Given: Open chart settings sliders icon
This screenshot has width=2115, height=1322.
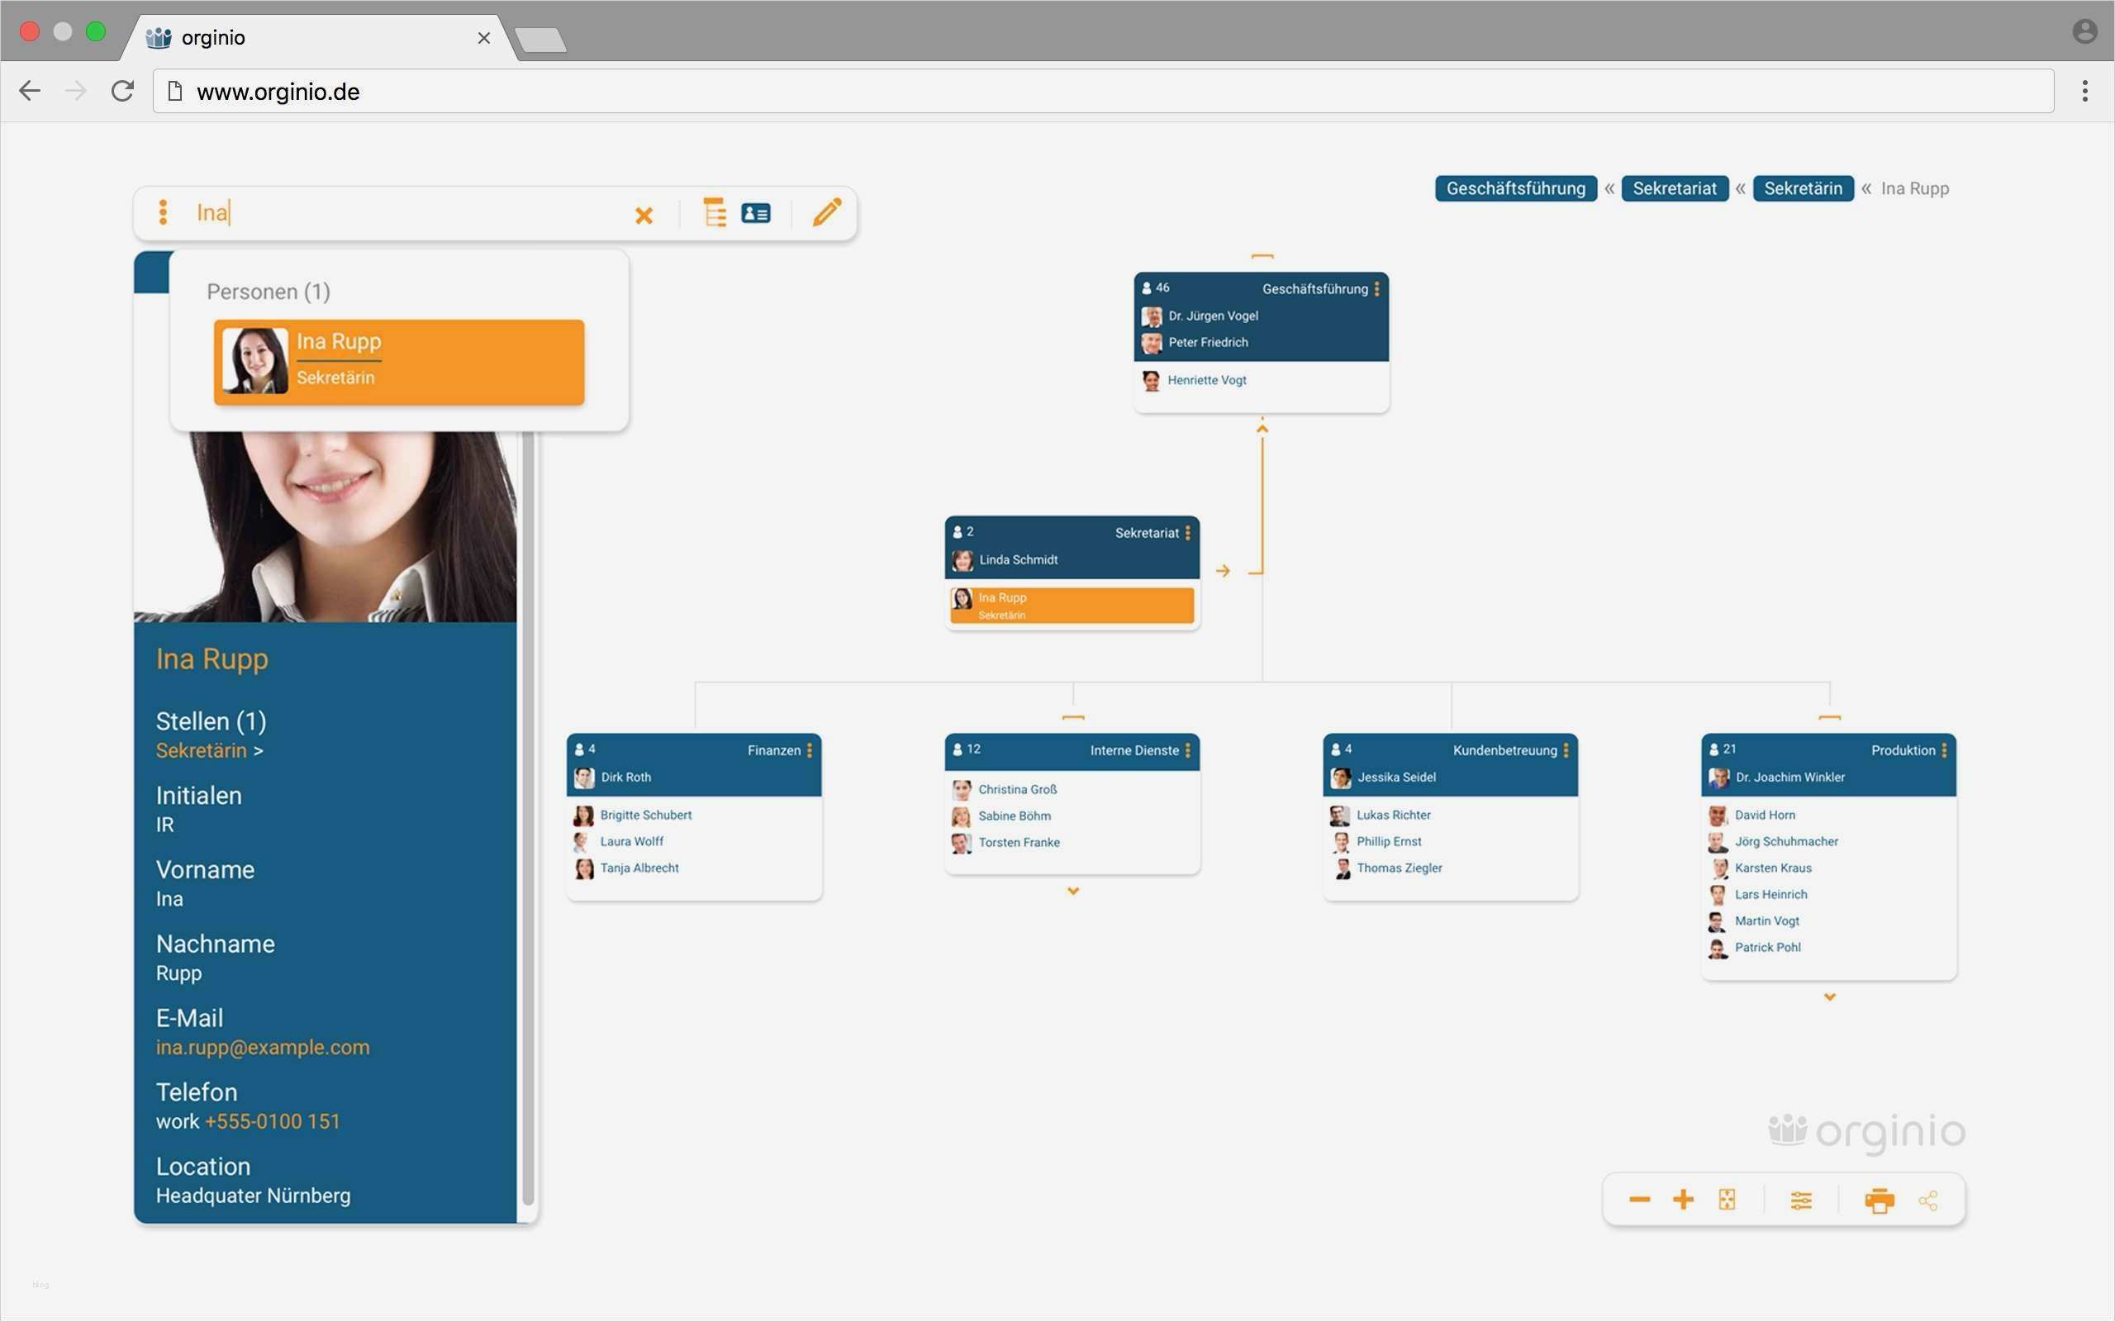Looking at the screenshot, I should coord(1801,1201).
